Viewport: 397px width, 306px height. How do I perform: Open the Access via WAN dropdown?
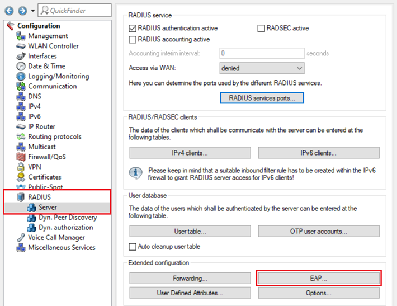coord(262,68)
